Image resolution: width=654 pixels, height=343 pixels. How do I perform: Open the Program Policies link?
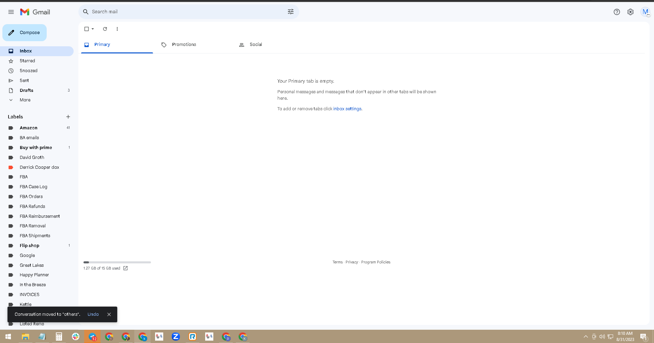click(x=376, y=262)
